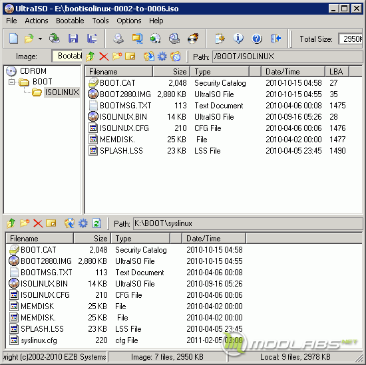Screen dimensions: 366x365
Task: Open the Actions menu
Action: (x=37, y=21)
